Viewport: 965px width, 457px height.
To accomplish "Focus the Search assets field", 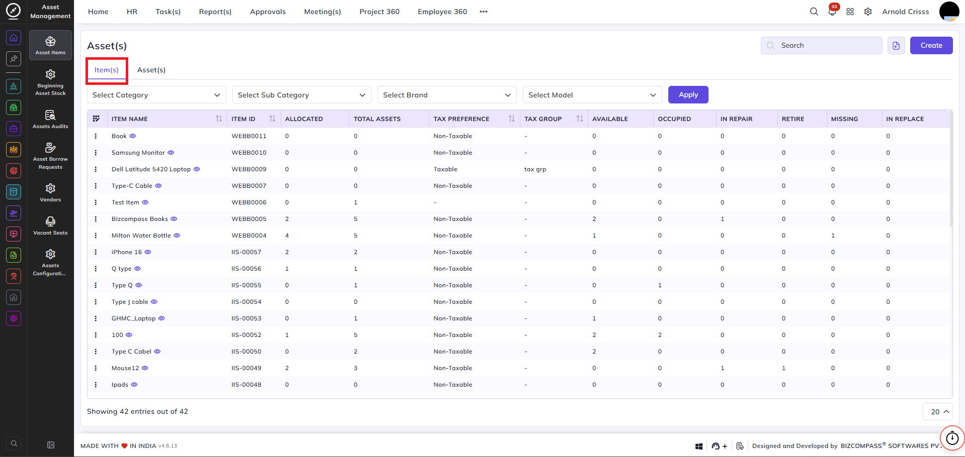I will click(822, 46).
